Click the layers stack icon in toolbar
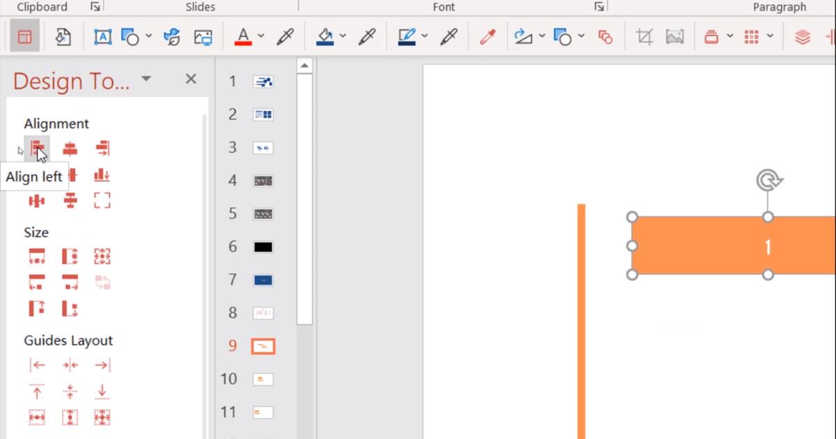Image resolution: width=836 pixels, height=439 pixels. [x=803, y=36]
